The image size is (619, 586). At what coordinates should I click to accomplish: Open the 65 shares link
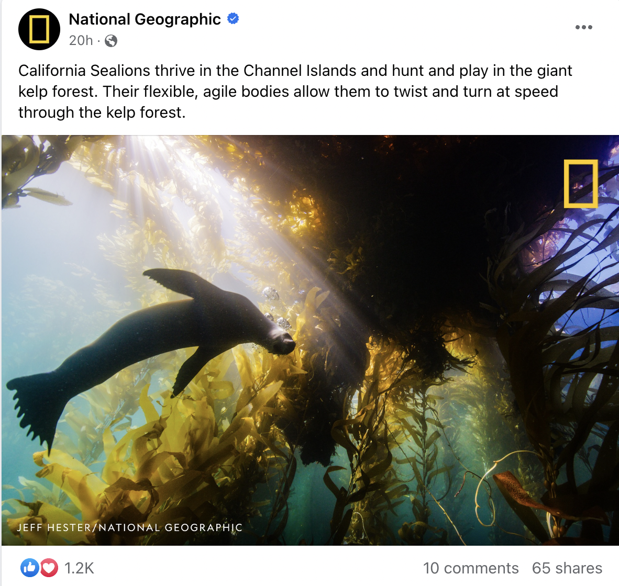click(567, 568)
